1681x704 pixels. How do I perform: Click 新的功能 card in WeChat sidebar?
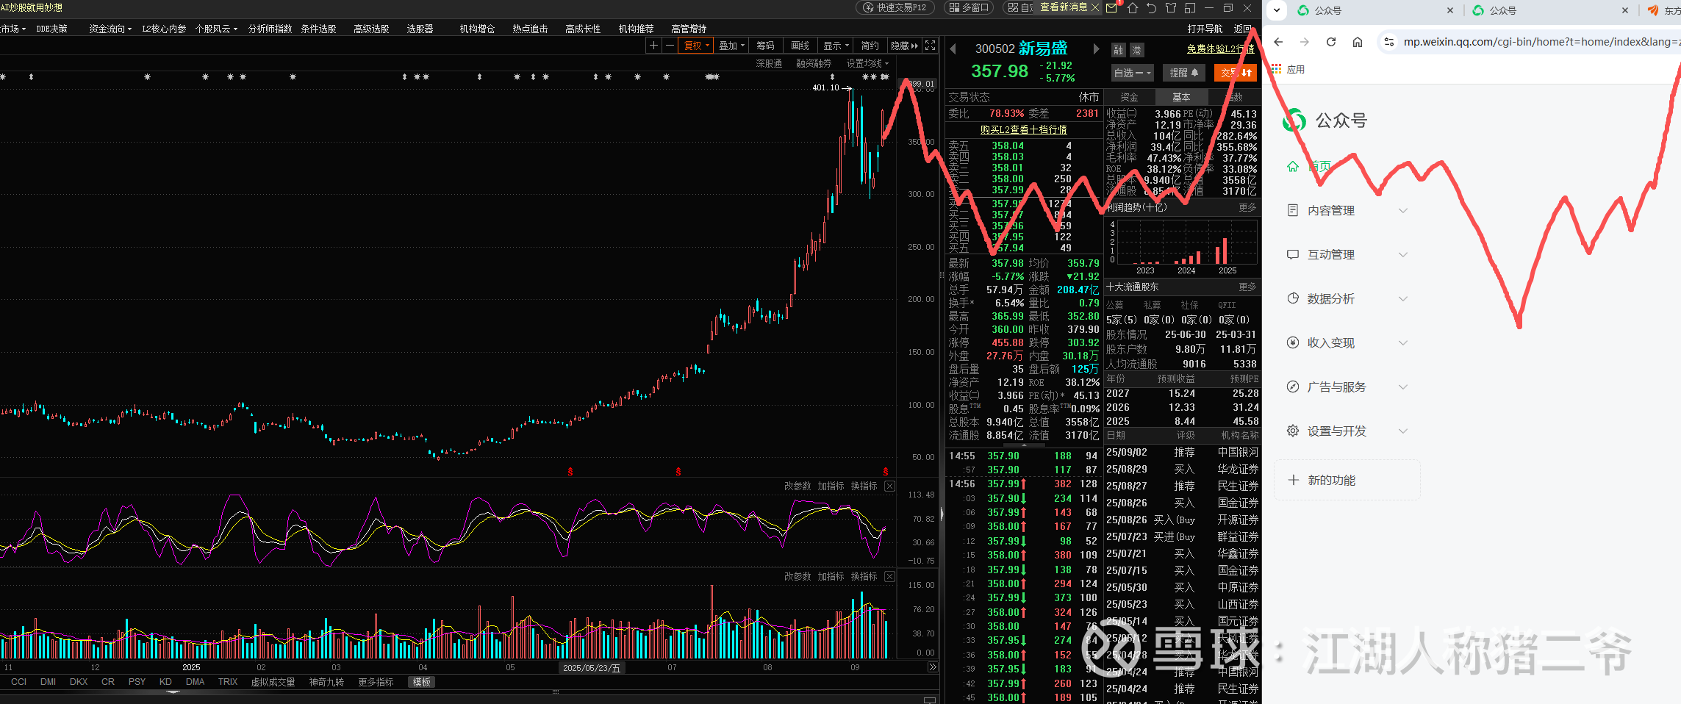coord(1347,480)
